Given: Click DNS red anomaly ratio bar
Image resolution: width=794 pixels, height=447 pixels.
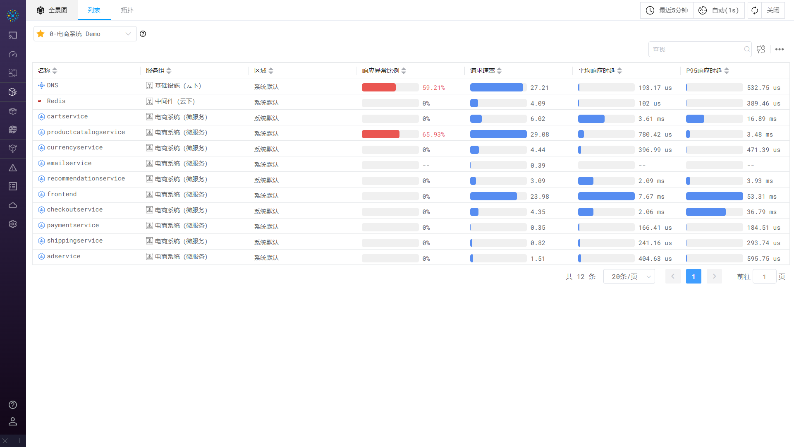Looking at the screenshot, I should (x=379, y=87).
